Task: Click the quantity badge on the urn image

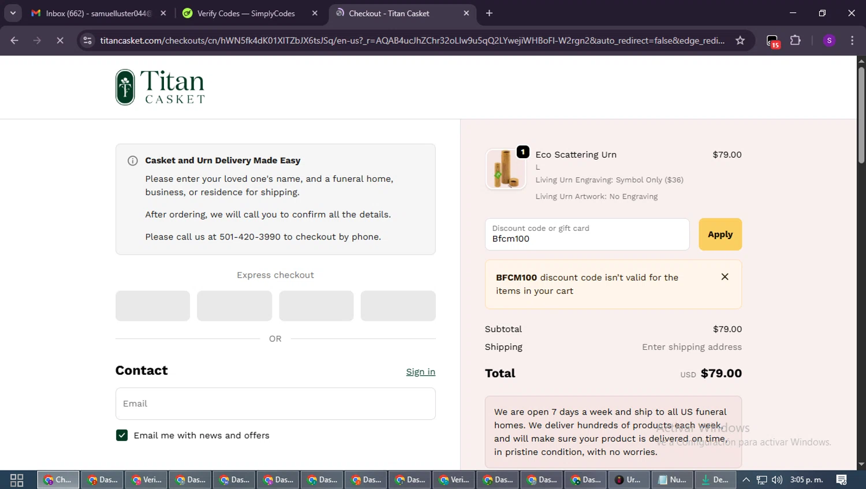Action: click(522, 152)
